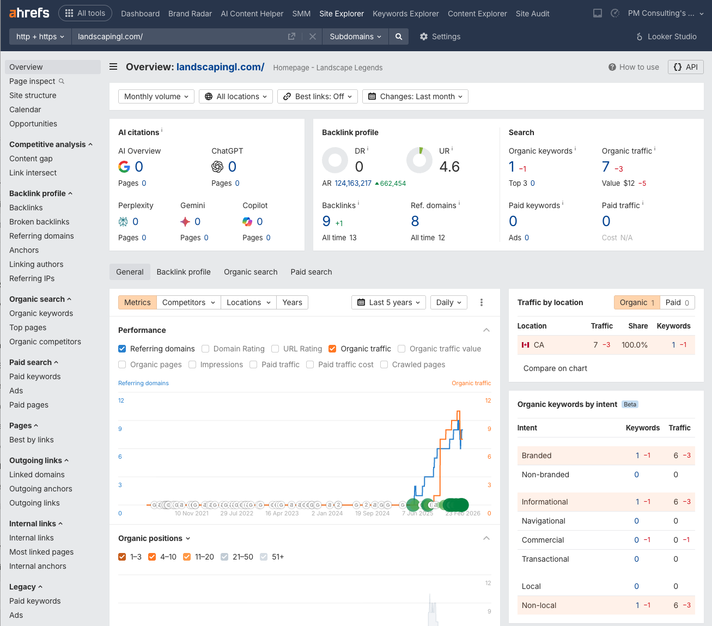
Task: Uncheck the Referring domains metric
Action: pyautogui.click(x=122, y=349)
